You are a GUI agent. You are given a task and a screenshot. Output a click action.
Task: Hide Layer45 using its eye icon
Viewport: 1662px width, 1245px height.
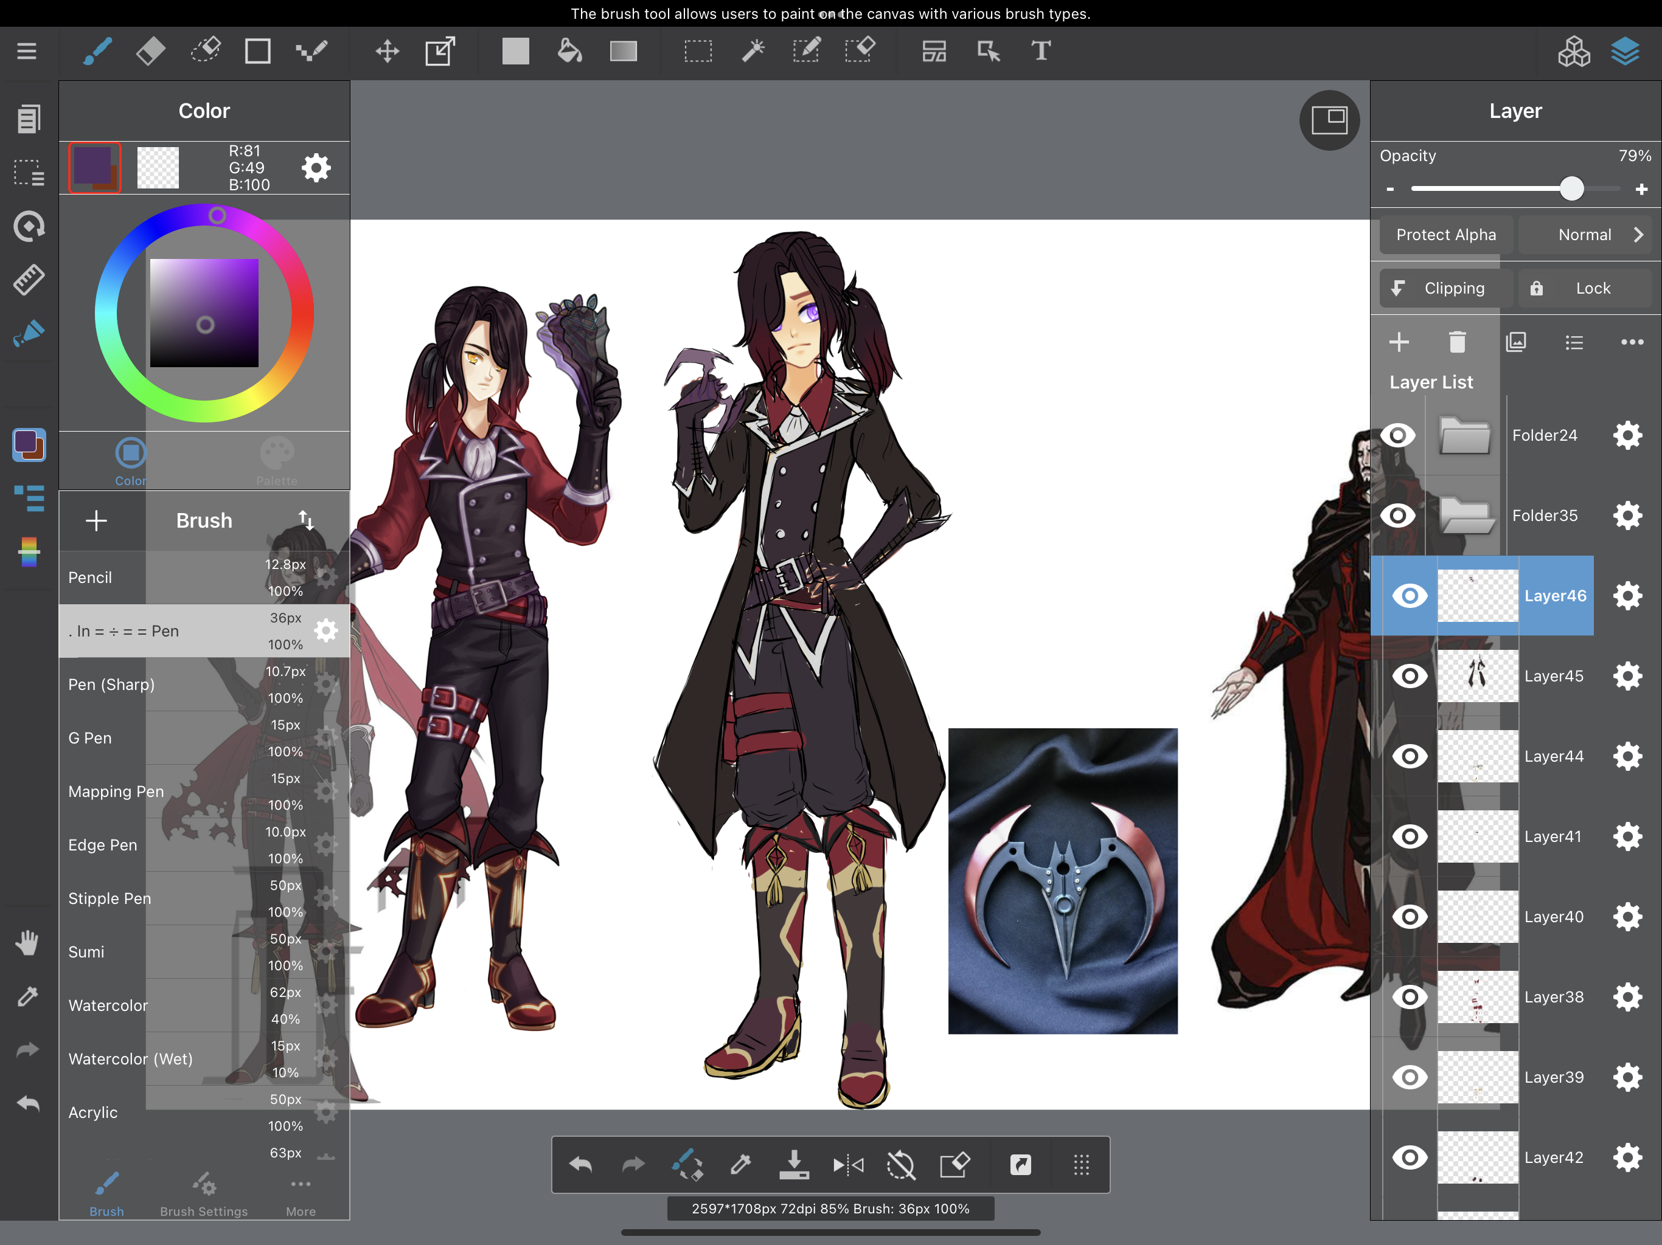[1410, 676]
